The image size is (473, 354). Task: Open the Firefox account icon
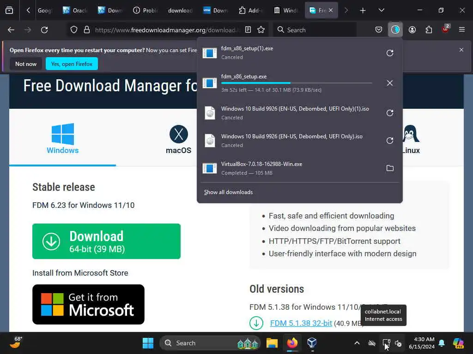click(412, 29)
